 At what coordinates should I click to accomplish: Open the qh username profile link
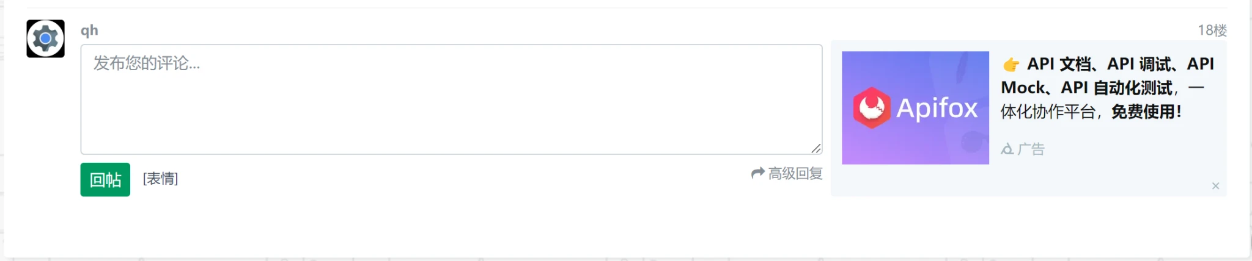click(x=89, y=30)
